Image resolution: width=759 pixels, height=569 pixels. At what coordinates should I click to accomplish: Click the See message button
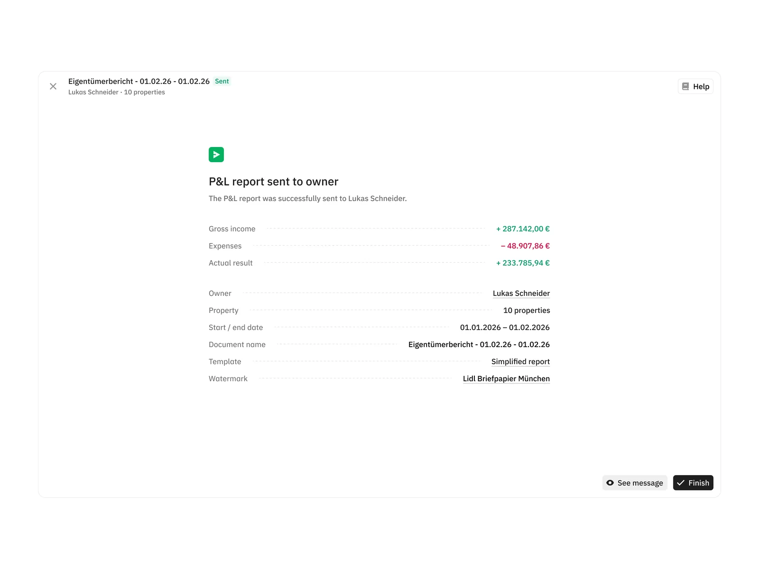coord(635,483)
